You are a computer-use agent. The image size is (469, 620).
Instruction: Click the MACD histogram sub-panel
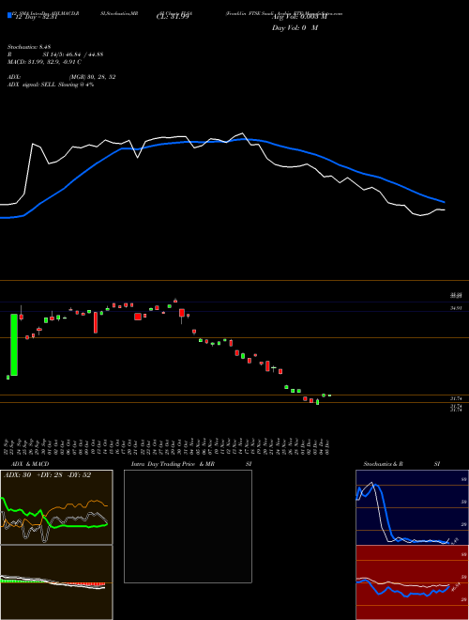(56, 582)
